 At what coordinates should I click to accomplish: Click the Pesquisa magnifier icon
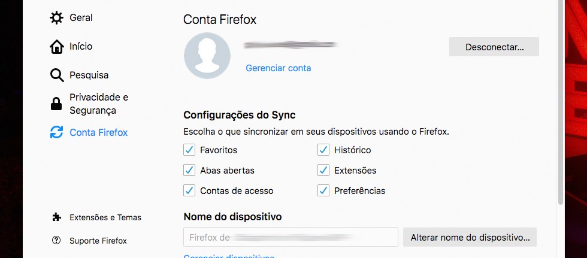click(x=56, y=75)
